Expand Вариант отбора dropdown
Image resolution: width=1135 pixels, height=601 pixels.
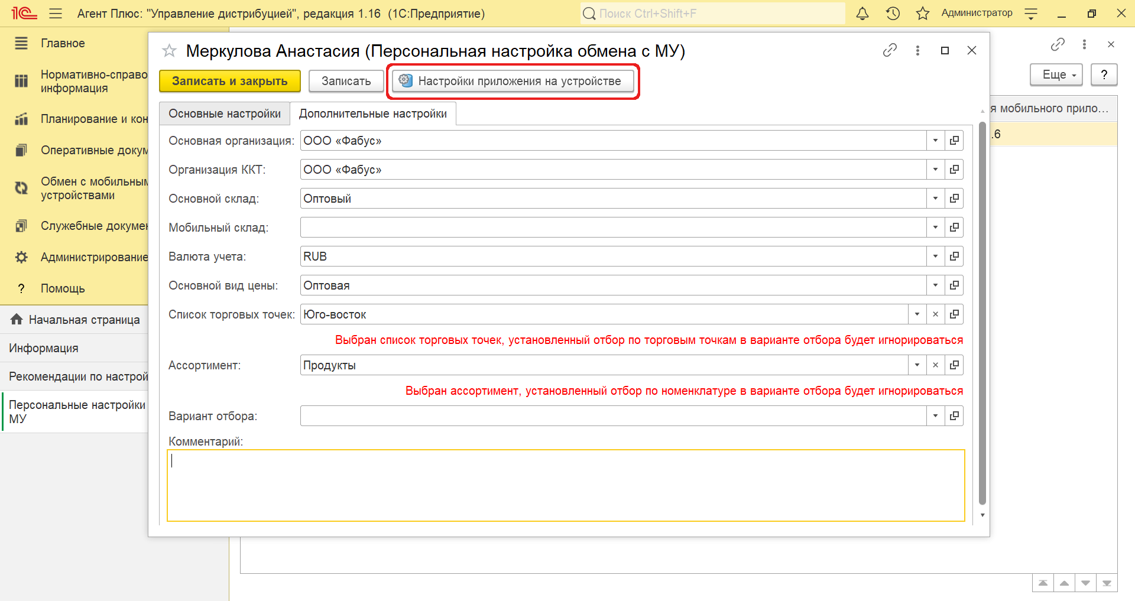935,416
